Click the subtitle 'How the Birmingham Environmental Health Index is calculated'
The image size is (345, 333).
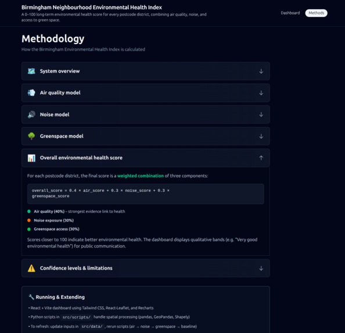coord(83,49)
